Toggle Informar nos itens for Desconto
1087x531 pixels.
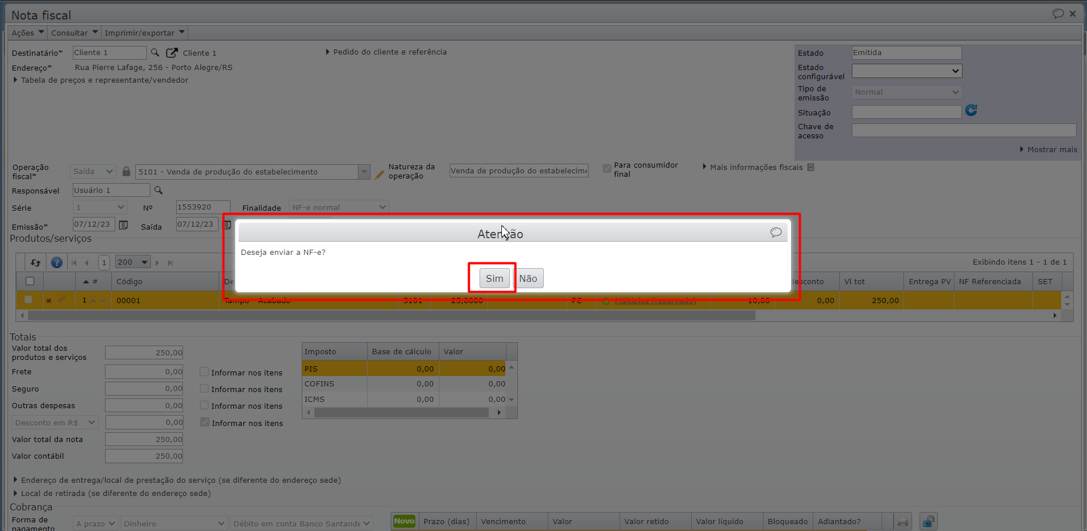(204, 423)
